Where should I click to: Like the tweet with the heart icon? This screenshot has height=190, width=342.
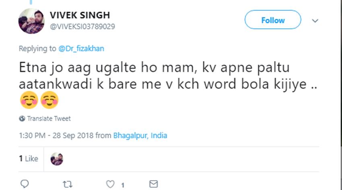[x=110, y=184]
